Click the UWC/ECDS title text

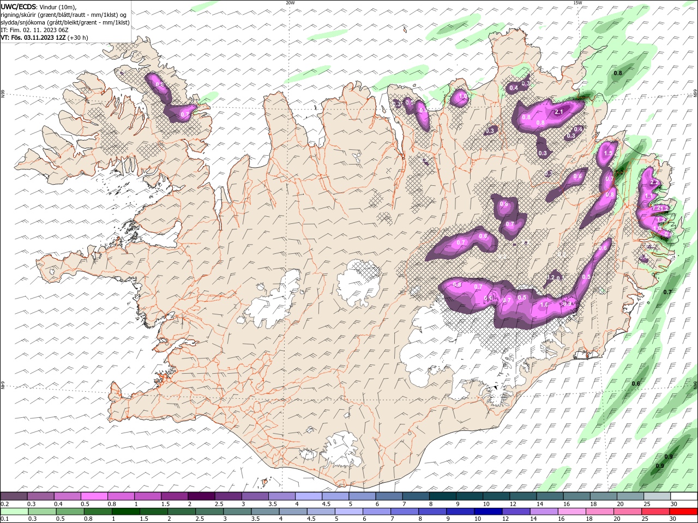19,6
